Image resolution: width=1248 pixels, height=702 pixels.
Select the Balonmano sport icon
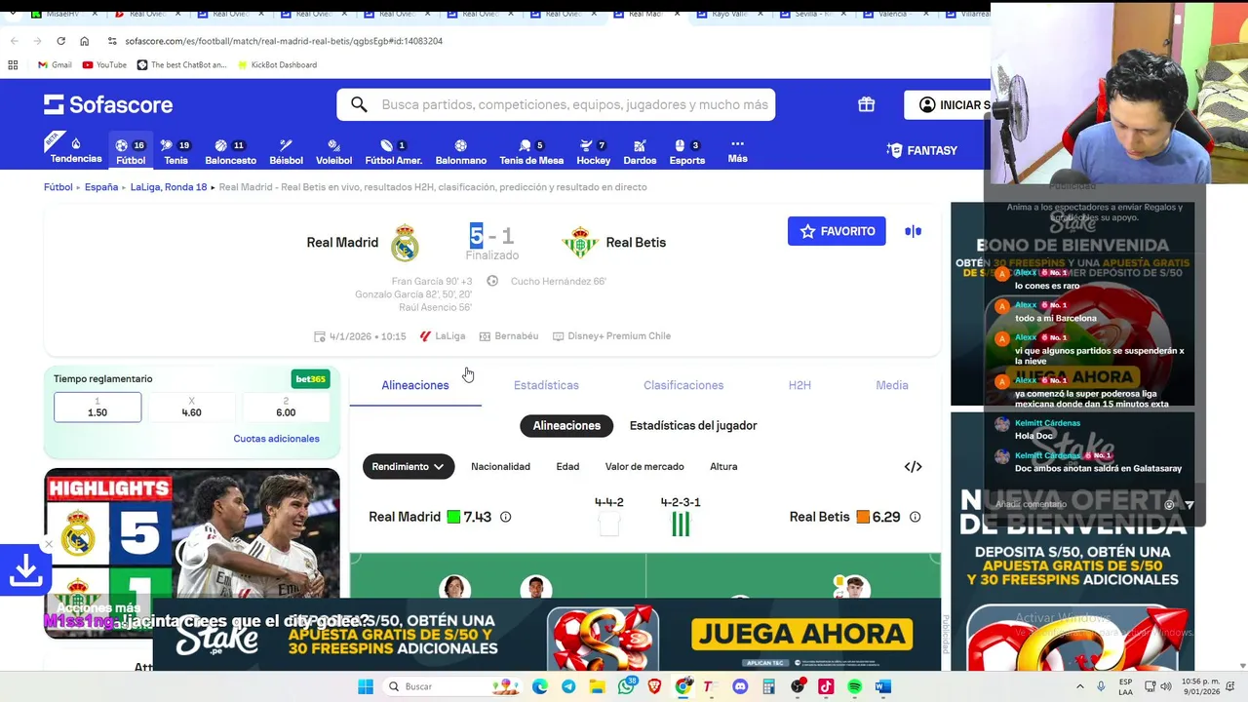pos(460,151)
